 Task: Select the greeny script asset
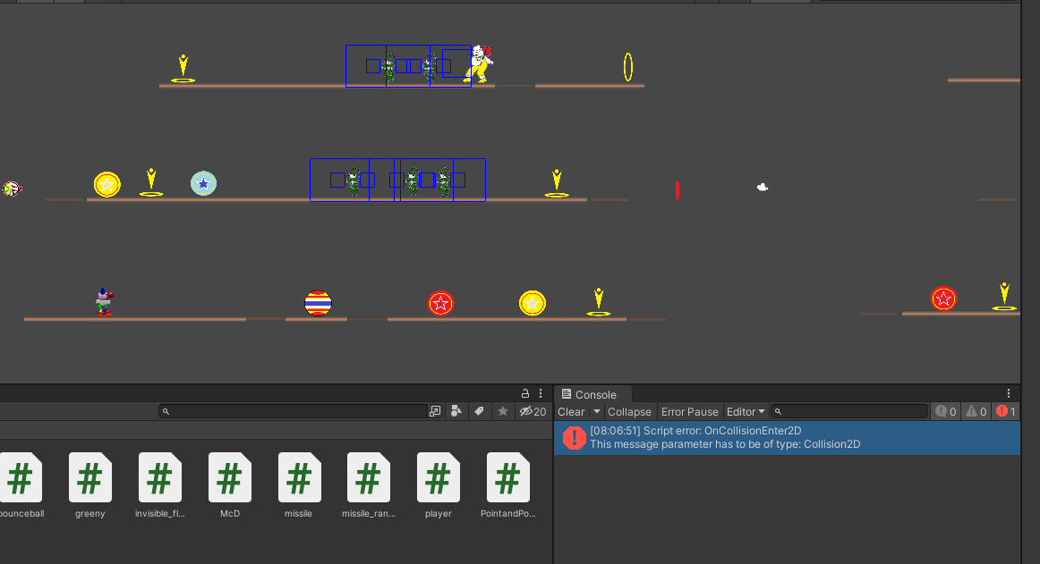coord(90,486)
